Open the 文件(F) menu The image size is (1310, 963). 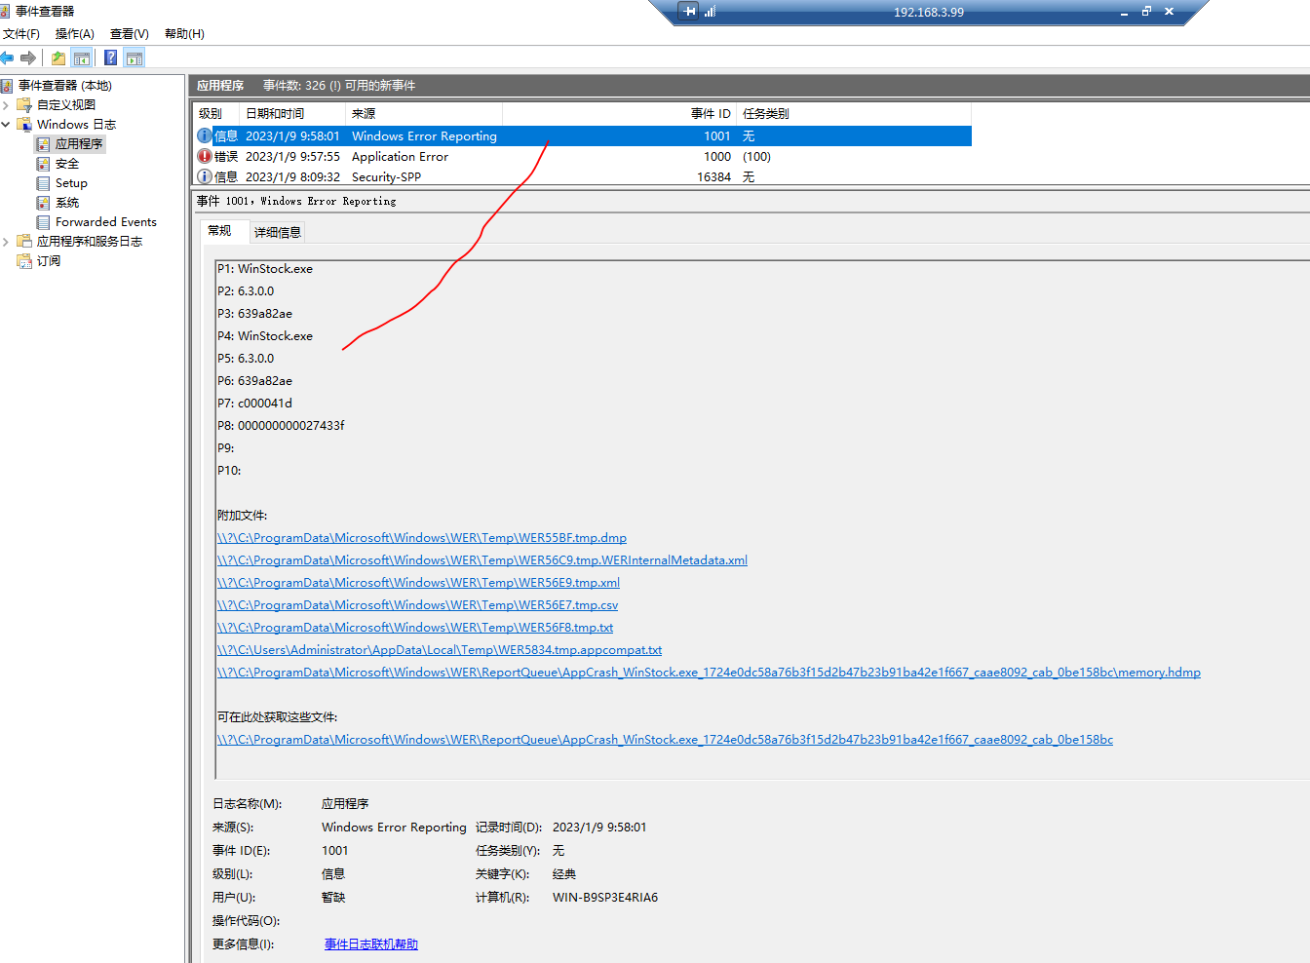point(21,34)
